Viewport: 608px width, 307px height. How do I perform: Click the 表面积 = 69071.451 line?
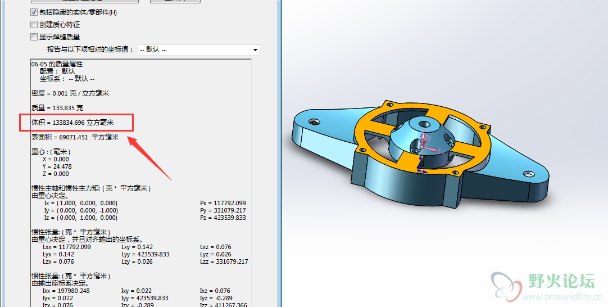[x=75, y=137]
